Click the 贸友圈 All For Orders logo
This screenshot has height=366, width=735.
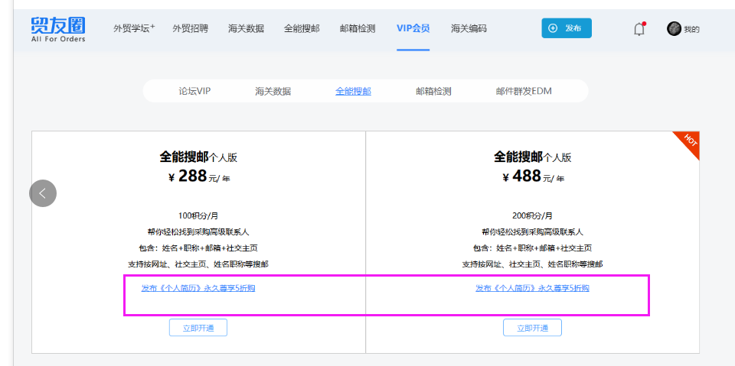click(x=58, y=29)
